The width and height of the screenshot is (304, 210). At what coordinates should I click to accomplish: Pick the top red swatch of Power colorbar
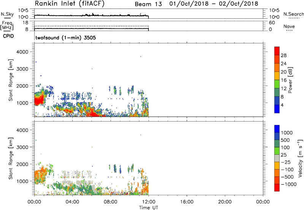(x=277, y=51)
